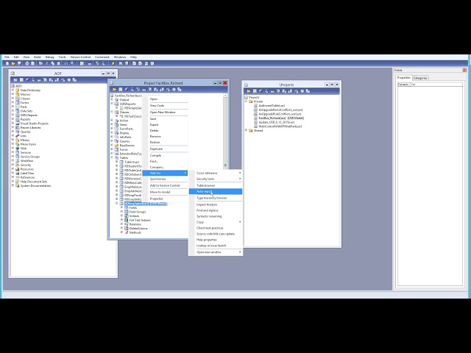Click the Output node icon in project tree

point(116,100)
